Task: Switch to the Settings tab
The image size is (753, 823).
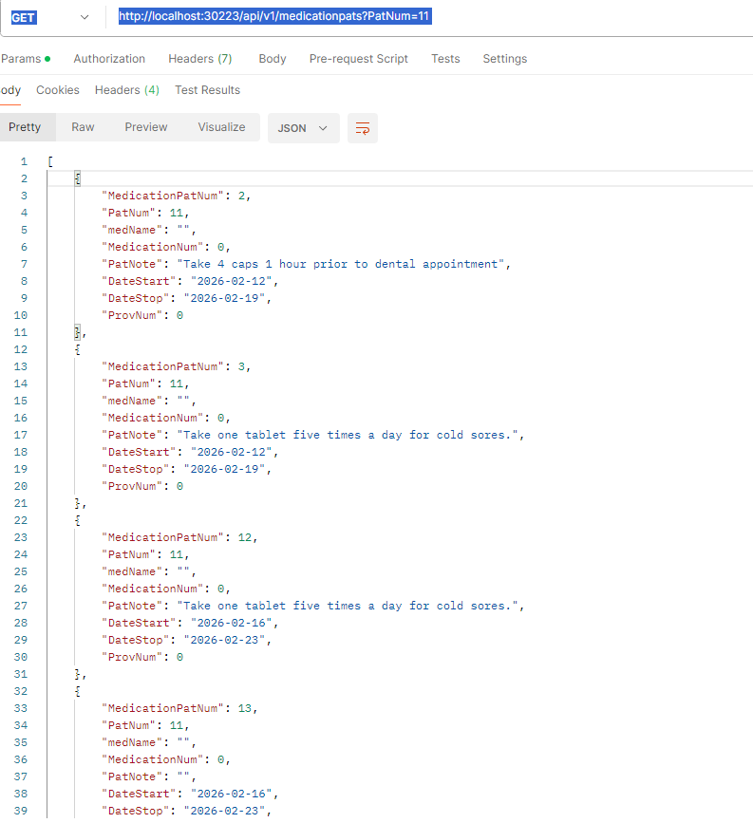Action: (x=504, y=59)
